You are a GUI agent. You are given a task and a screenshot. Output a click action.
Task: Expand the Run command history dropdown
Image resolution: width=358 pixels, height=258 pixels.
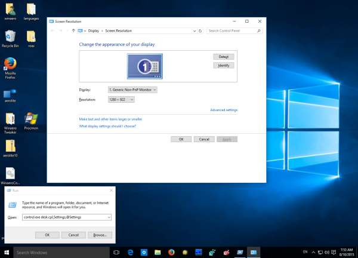[109, 217]
